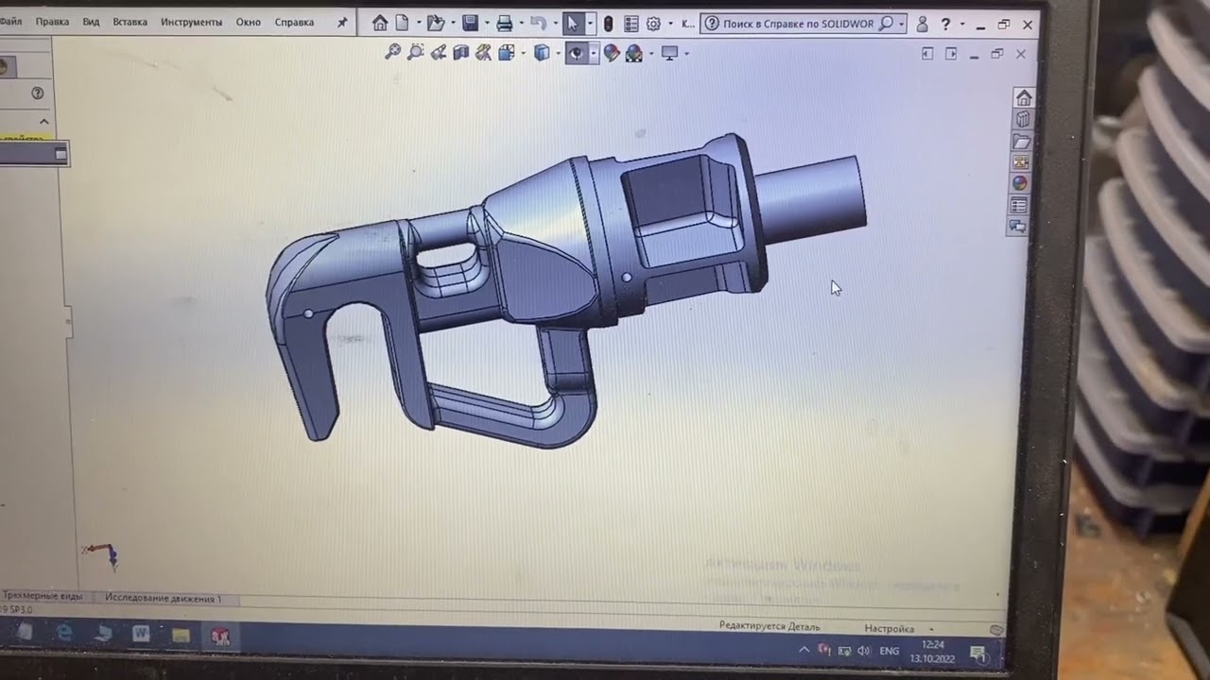Viewport: 1210px width, 680px height.
Task: Expand the New document dropdown arrow
Action: (418, 23)
